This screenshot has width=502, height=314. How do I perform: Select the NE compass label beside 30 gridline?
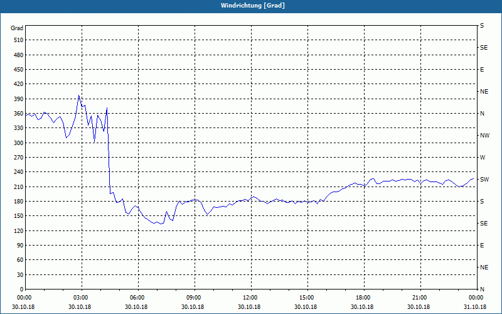coord(484,268)
